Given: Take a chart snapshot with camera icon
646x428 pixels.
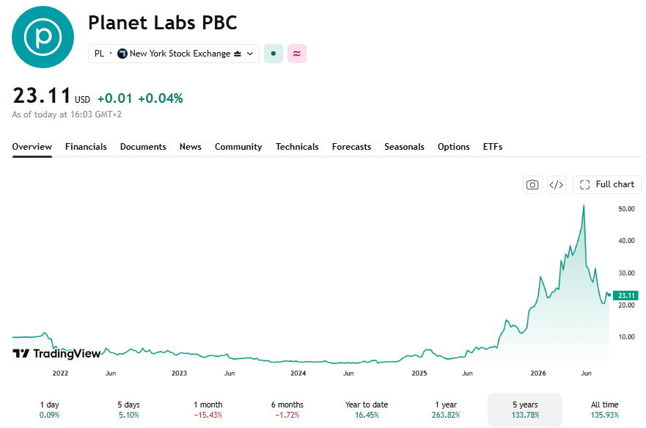Looking at the screenshot, I should click(532, 184).
